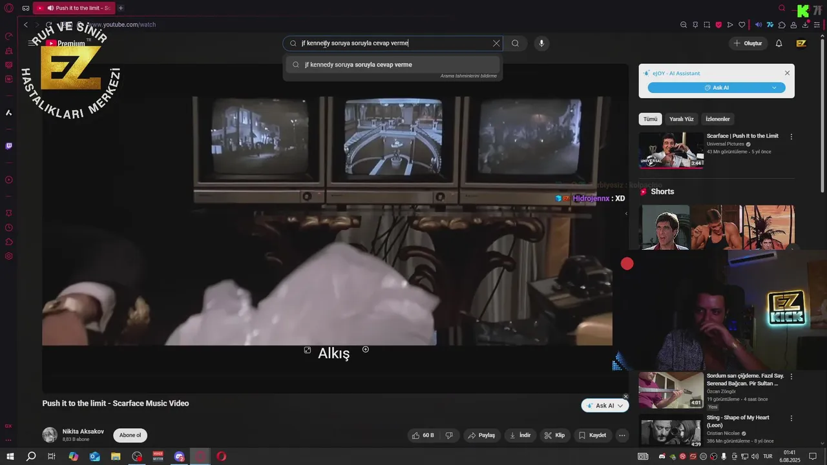This screenshot has height=465, width=827.
Task: Clear the YouTube search box text
Action: pos(496,43)
